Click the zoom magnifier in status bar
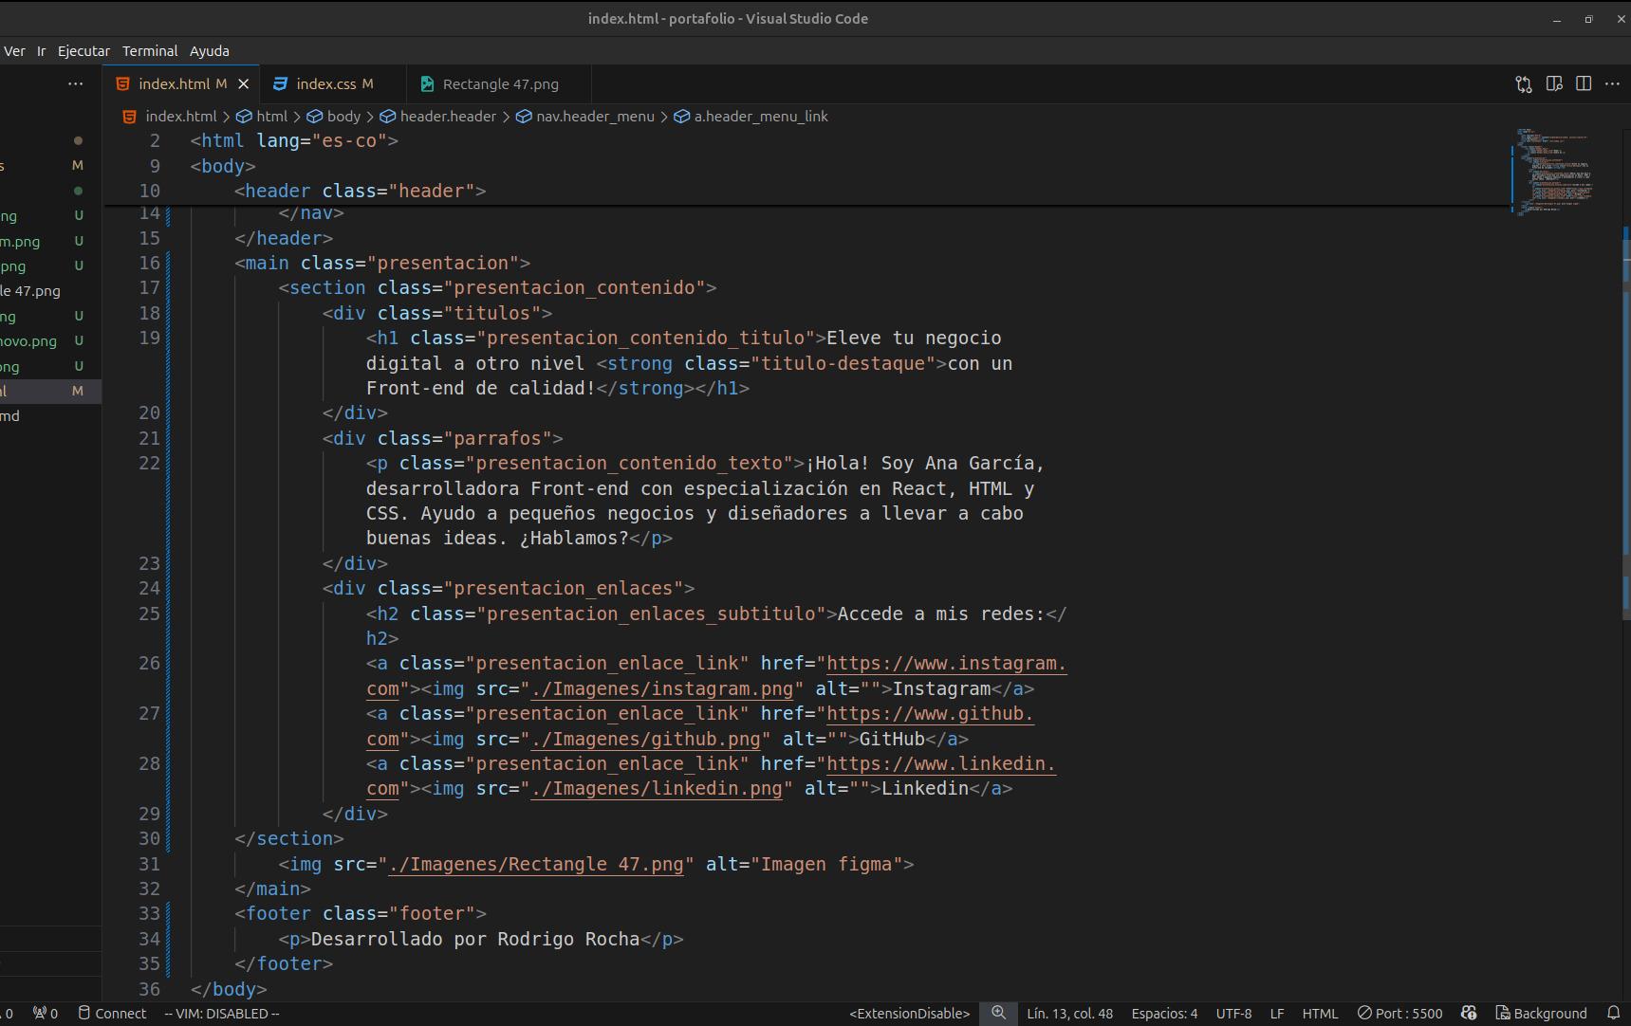 [998, 1013]
